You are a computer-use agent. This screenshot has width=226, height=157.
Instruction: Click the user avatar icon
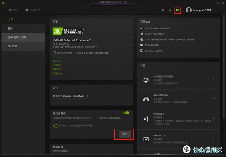[x=189, y=10]
